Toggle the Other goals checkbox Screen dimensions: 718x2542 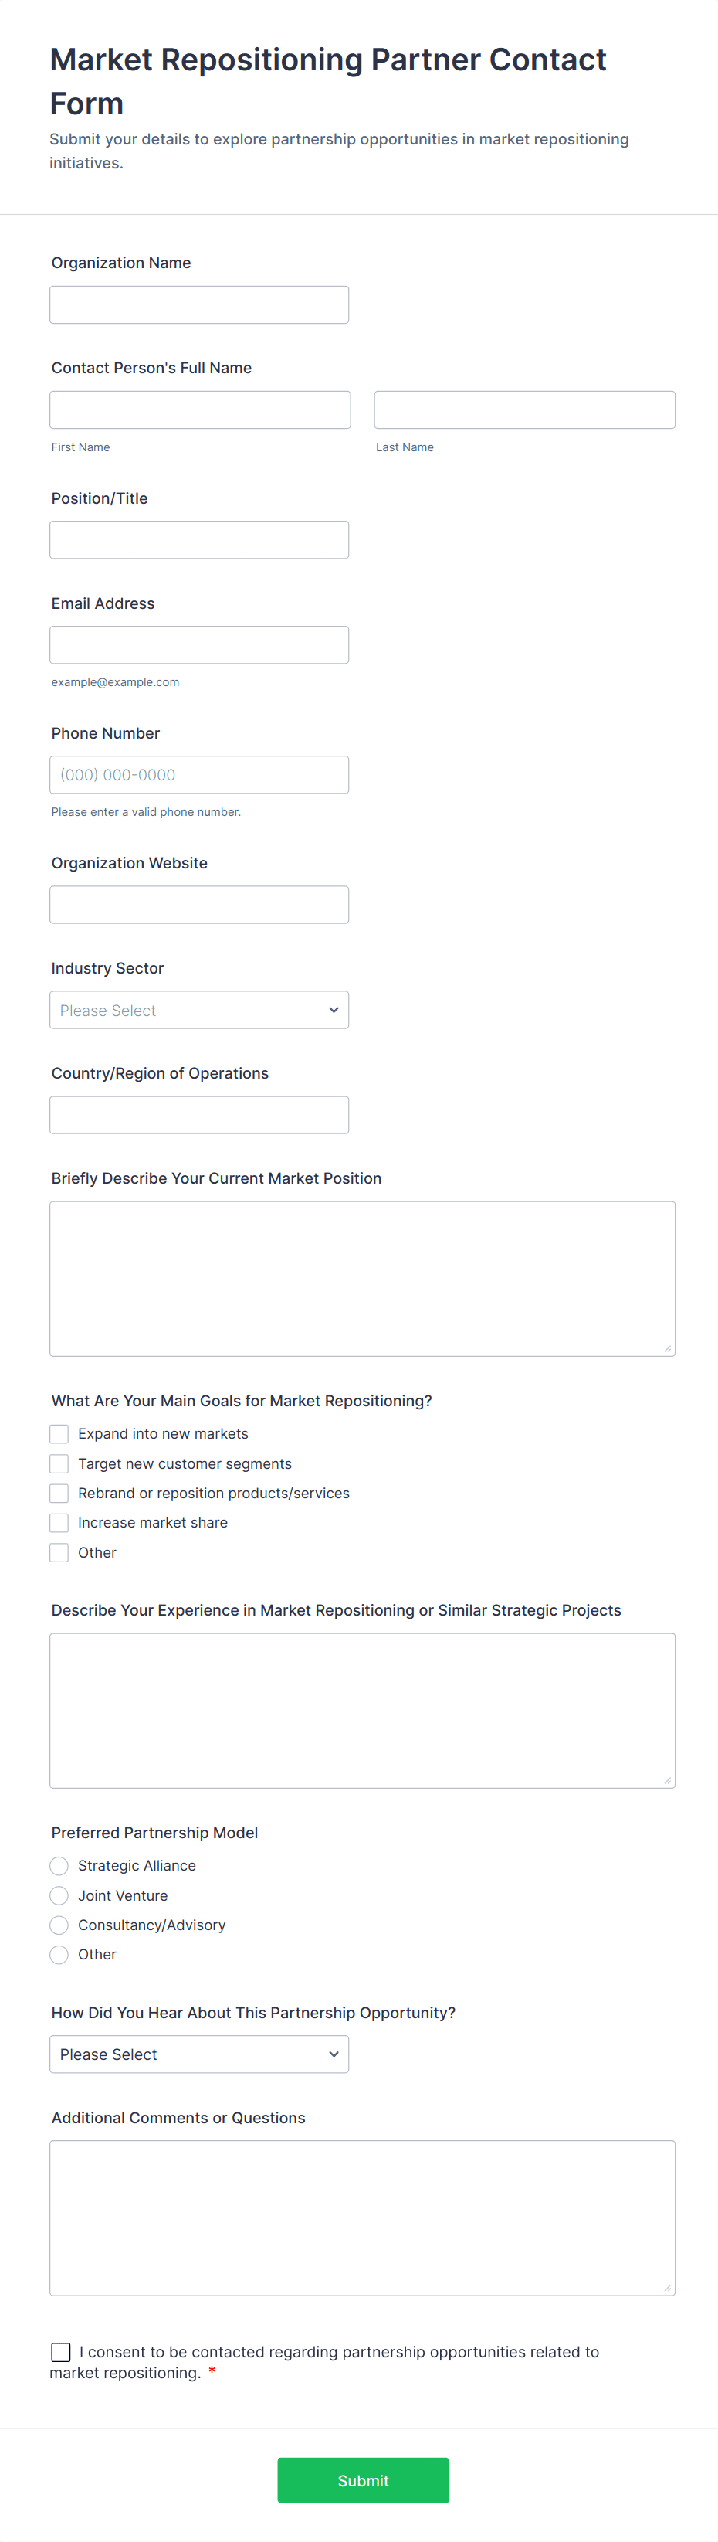pyautogui.click(x=58, y=1551)
